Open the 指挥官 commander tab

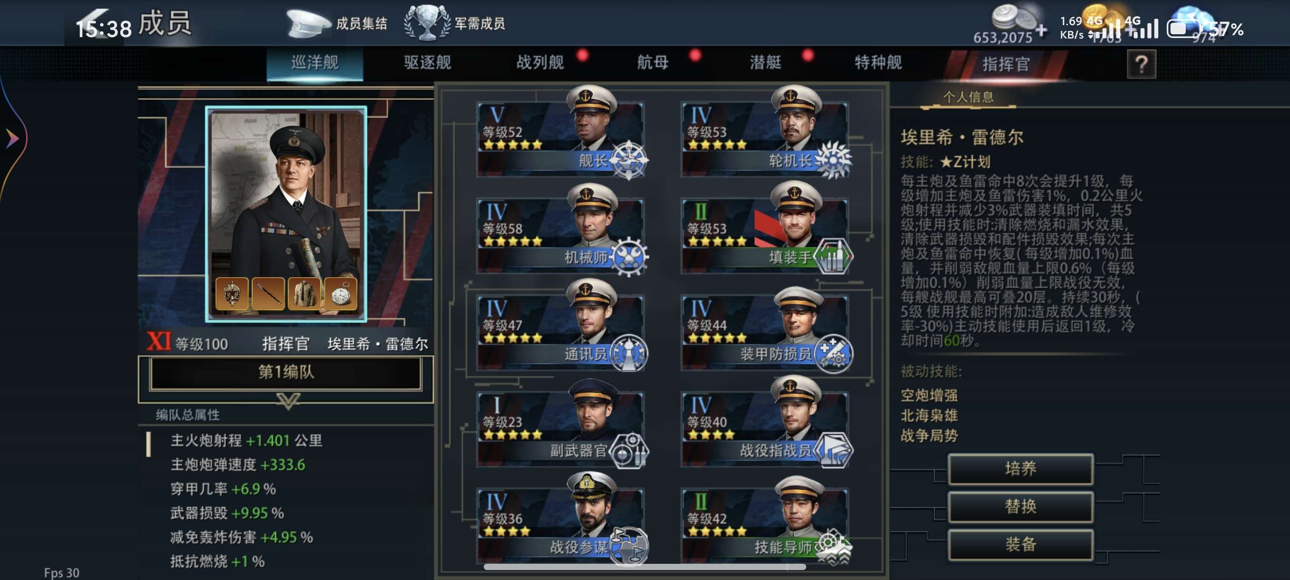pyautogui.click(x=1005, y=64)
